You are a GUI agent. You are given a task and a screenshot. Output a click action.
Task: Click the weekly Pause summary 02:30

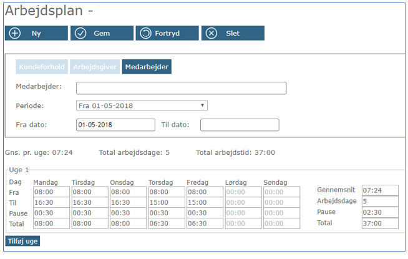point(380,212)
